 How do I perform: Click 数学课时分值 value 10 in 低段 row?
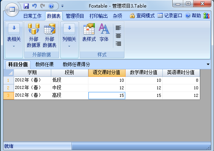coord(144,80)
